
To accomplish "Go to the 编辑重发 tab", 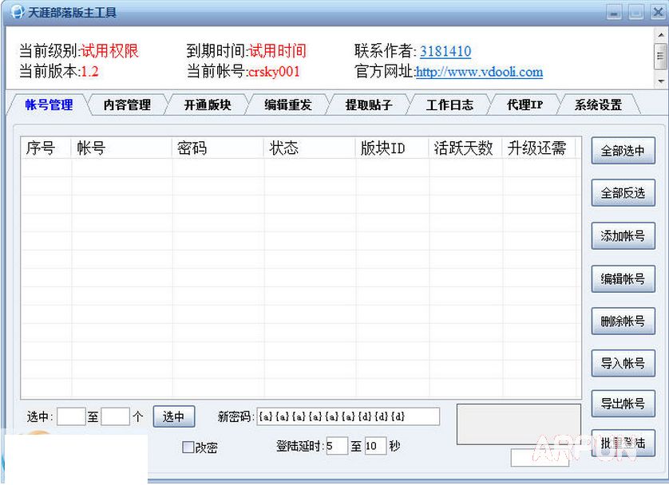I will pyautogui.click(x=287, y=104).
